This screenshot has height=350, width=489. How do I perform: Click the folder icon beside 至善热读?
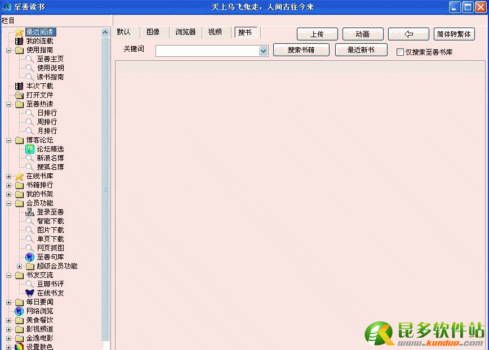(19, 104)
